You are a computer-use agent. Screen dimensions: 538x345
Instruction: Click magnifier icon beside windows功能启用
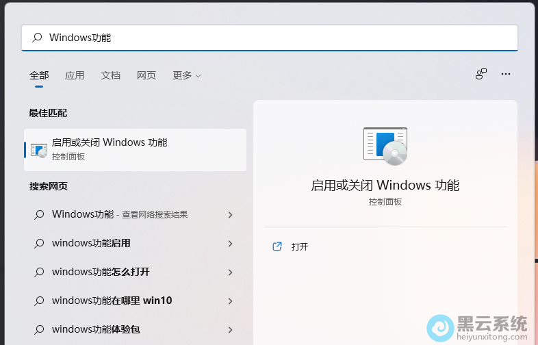click(39, 244)
